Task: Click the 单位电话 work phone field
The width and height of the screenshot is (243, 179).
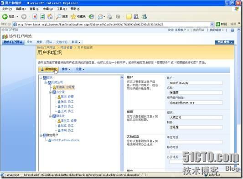Action: pos(196,142)
